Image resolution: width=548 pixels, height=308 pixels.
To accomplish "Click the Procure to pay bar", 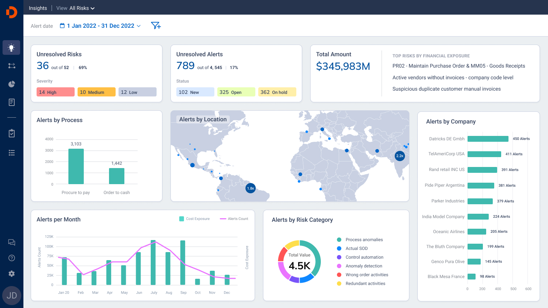I will point(76,166).
